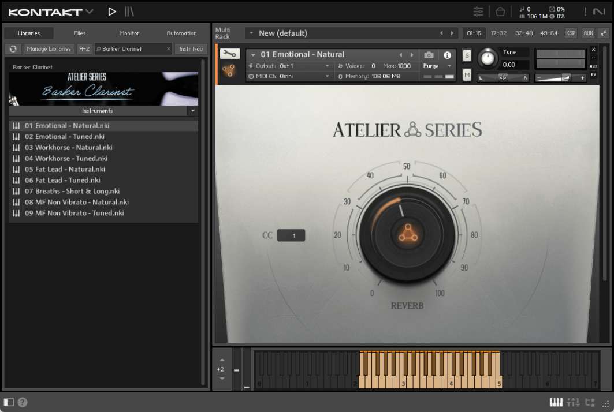Click the help question mark icon

23,402
